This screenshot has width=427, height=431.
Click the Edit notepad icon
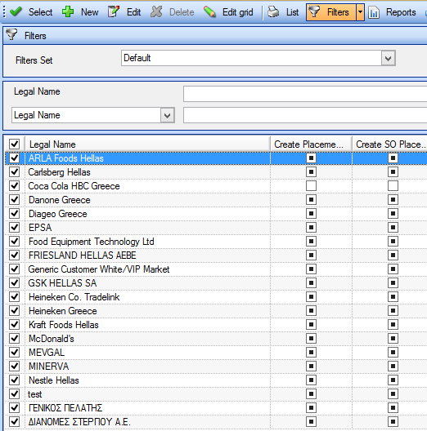point(114,11)
